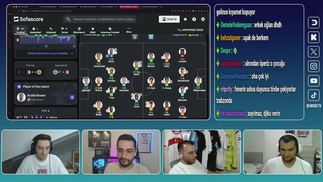Open the More sports dropdown

click(x=129, y=30)
